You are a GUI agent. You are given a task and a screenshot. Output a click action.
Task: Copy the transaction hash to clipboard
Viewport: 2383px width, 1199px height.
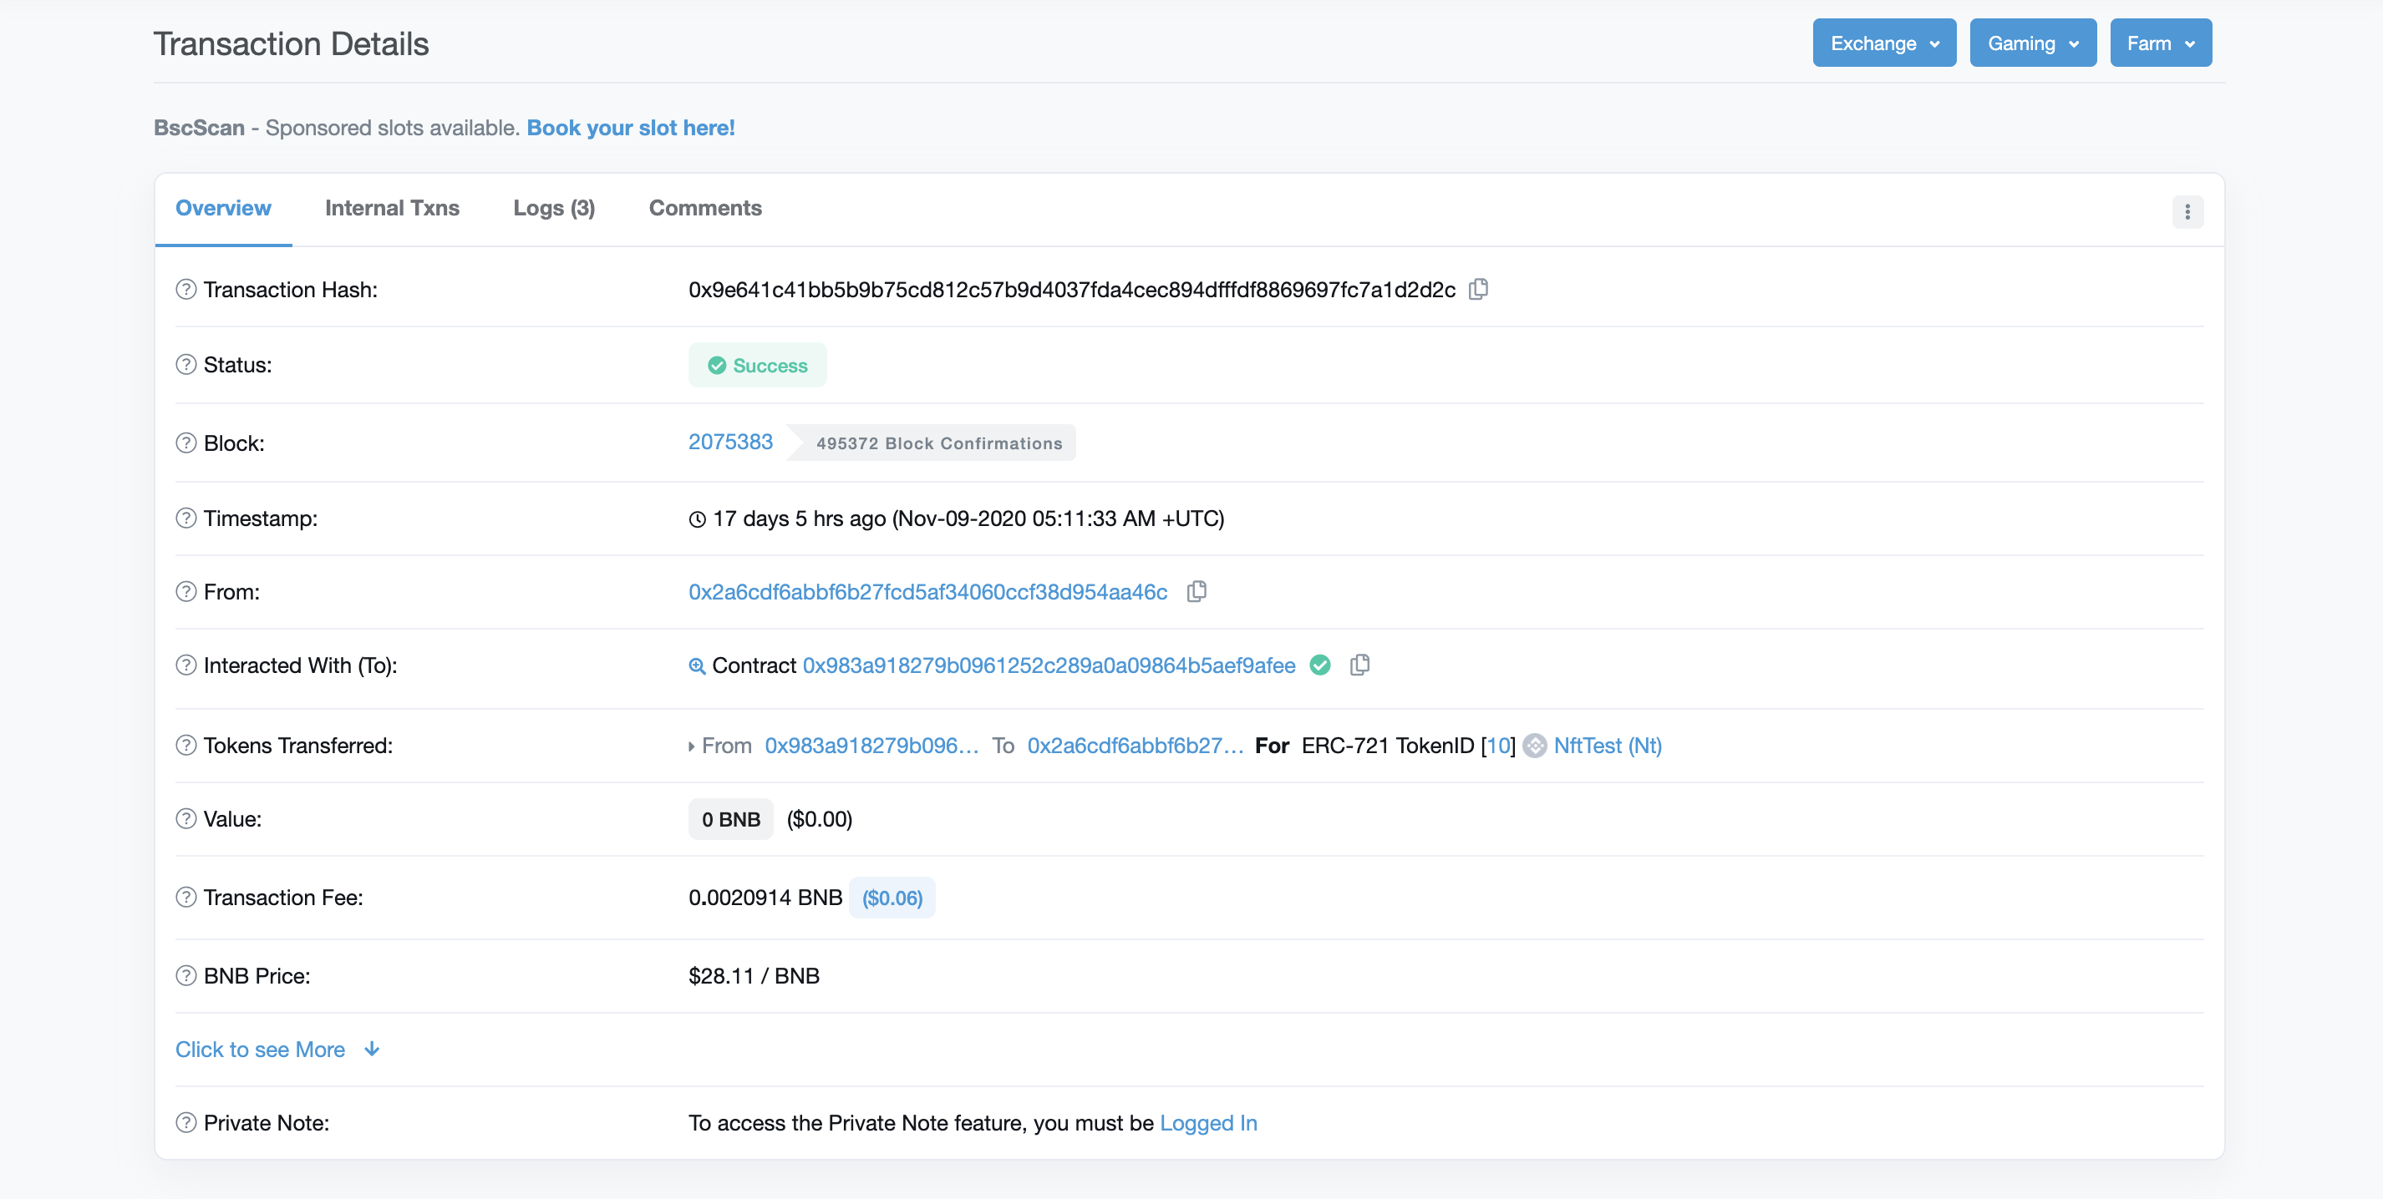[1478, 290]
